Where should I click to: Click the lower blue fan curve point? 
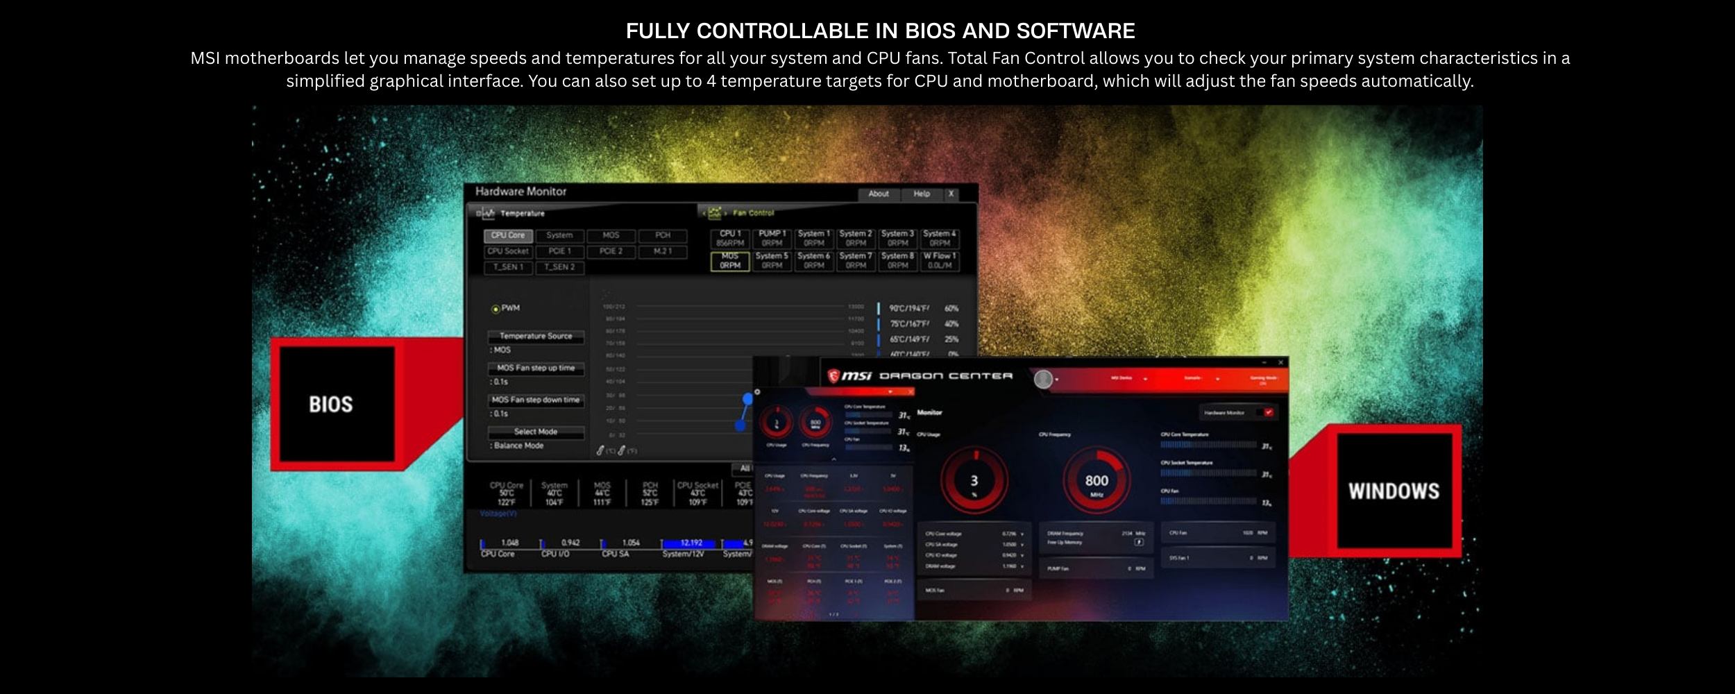pos(740,425)
